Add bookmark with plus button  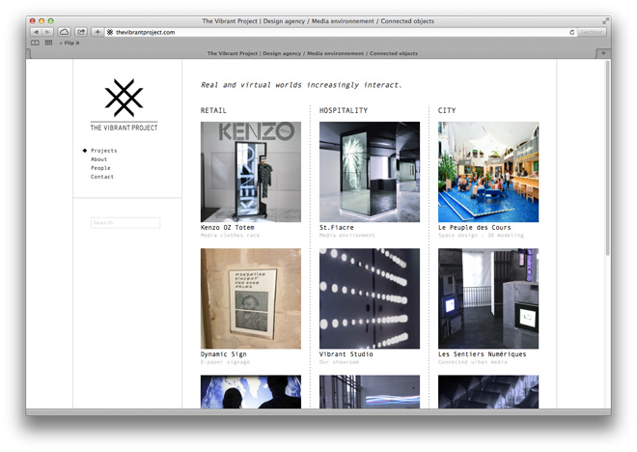point(97,32)
